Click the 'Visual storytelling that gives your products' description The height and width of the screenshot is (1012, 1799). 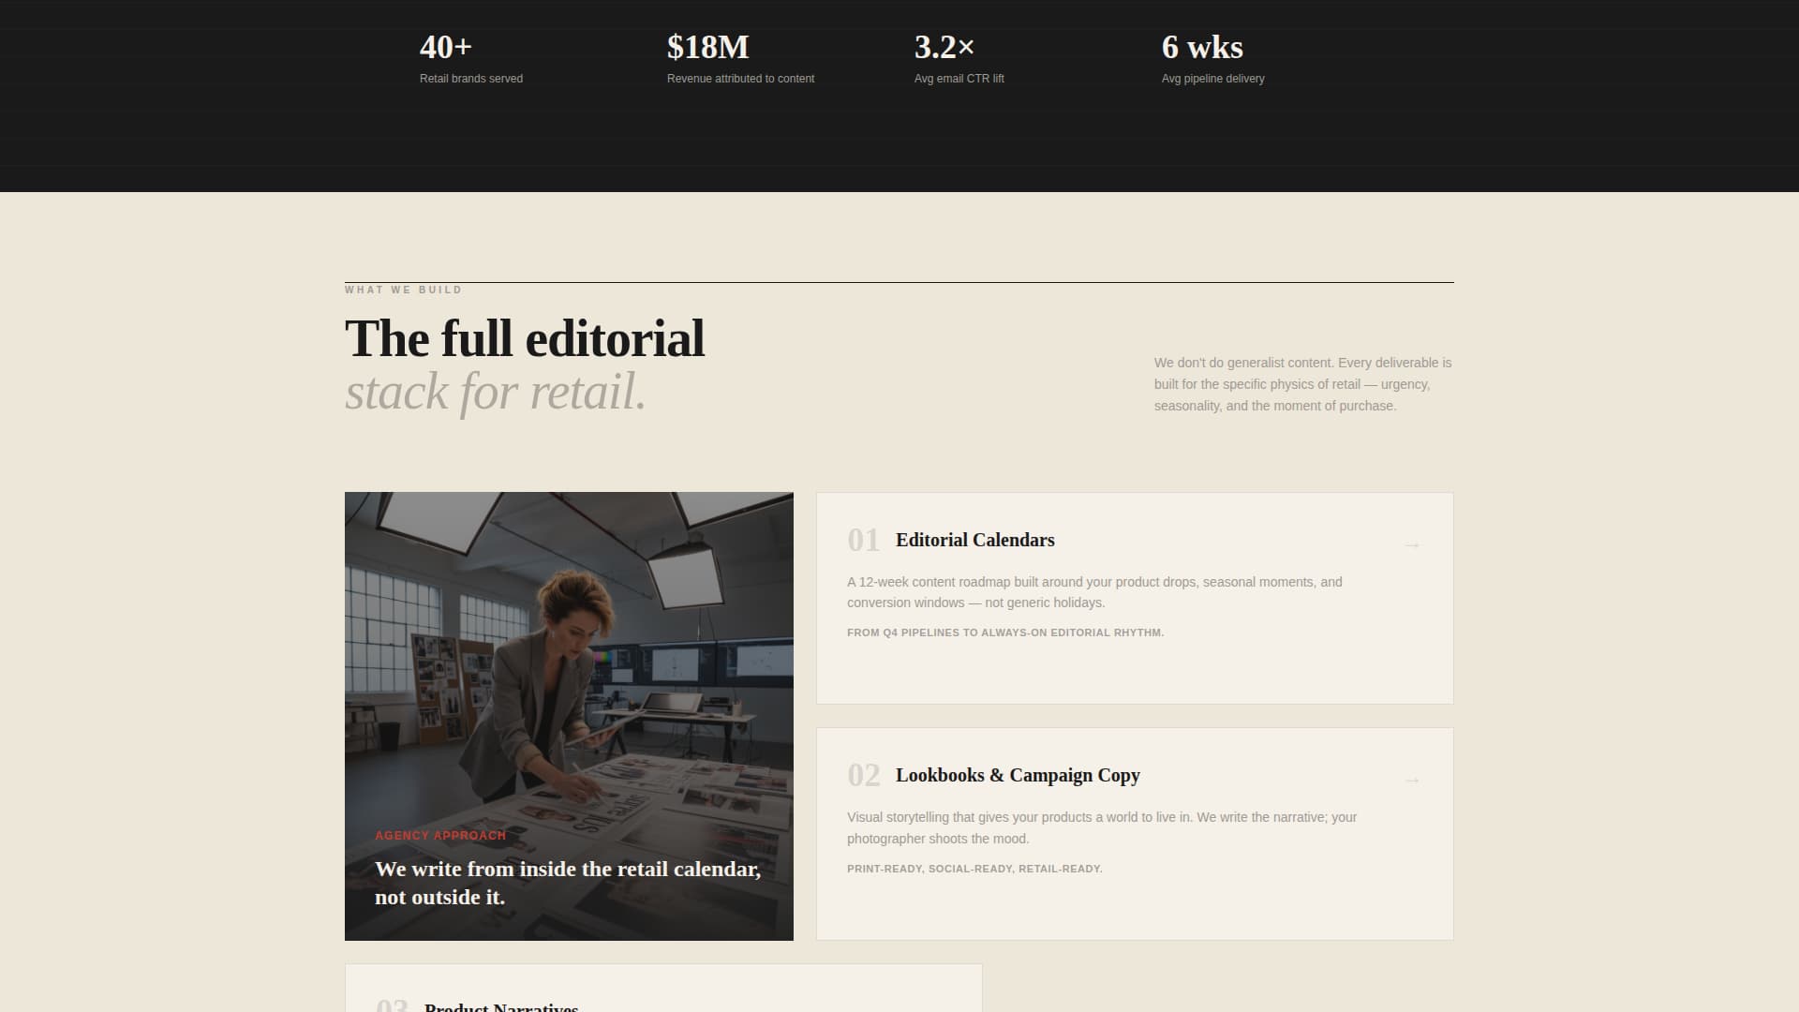pyautogui.click(x=1102, y=828)
